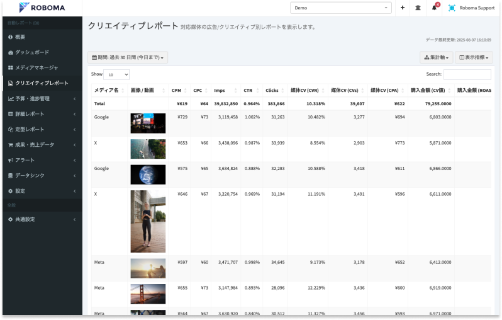This screenshot has height=320, width=502.
Task: Click the plus icon in top bar
Action: point(403,8)
